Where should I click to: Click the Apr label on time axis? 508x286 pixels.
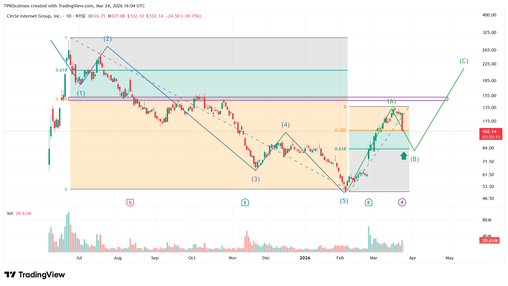[x=412, y=258]
